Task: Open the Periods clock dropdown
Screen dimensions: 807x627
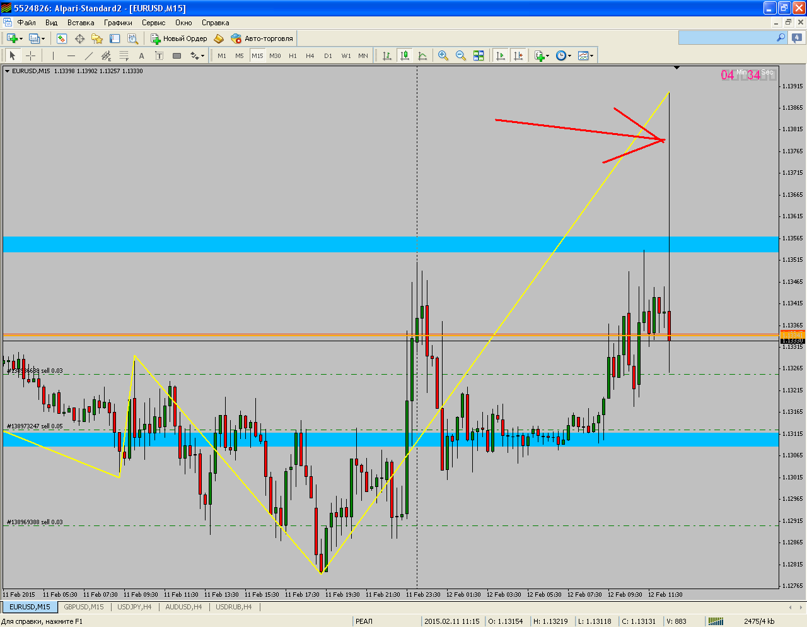Action: click(x=564, y=56)
